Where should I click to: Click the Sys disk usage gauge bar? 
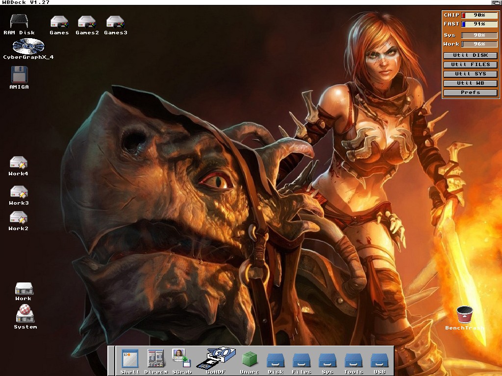point(479,35)
